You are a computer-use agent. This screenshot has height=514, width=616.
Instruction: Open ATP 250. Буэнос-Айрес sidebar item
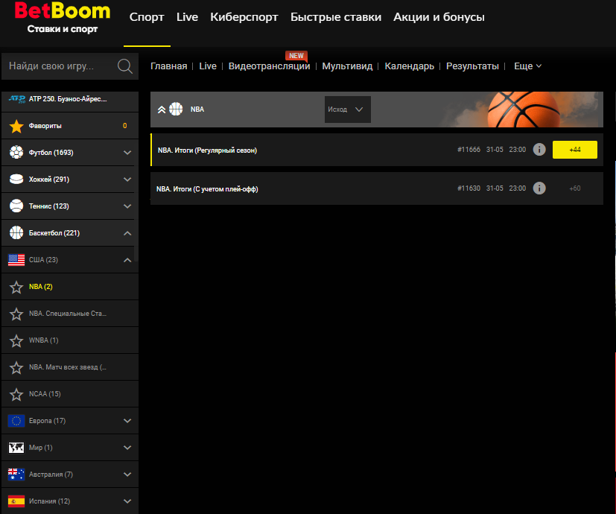click(70, 101)
